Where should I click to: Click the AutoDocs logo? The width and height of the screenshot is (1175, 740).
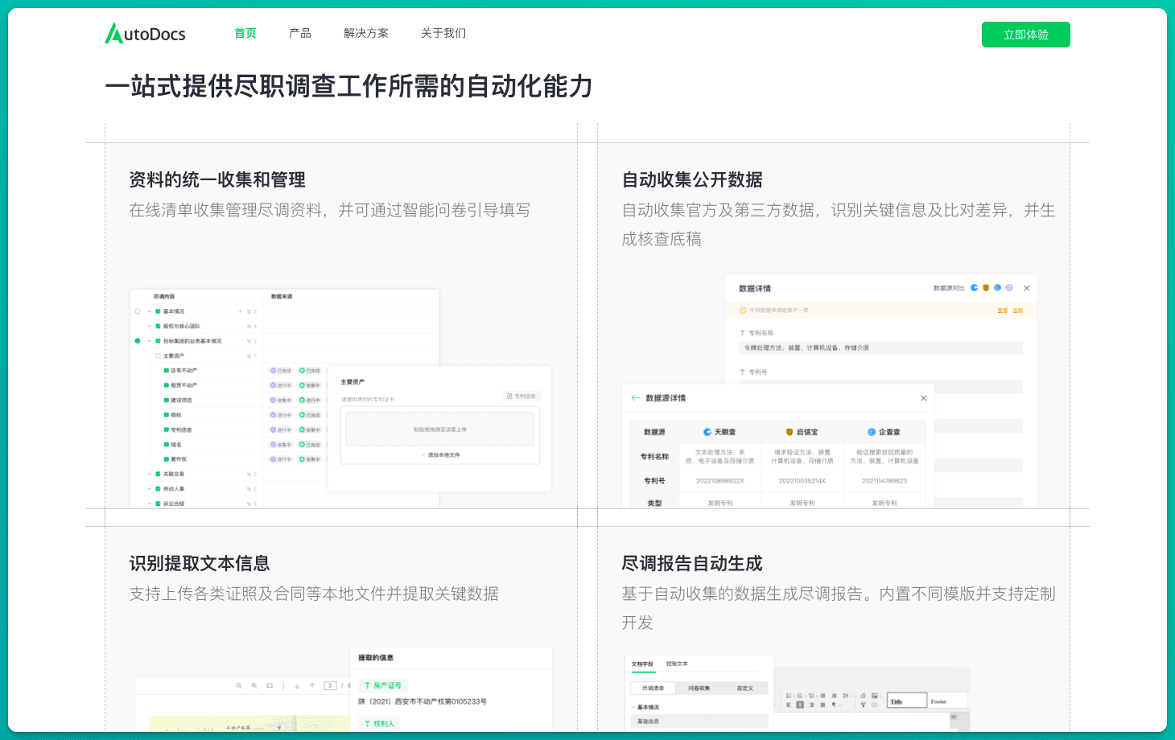point(145,33)
